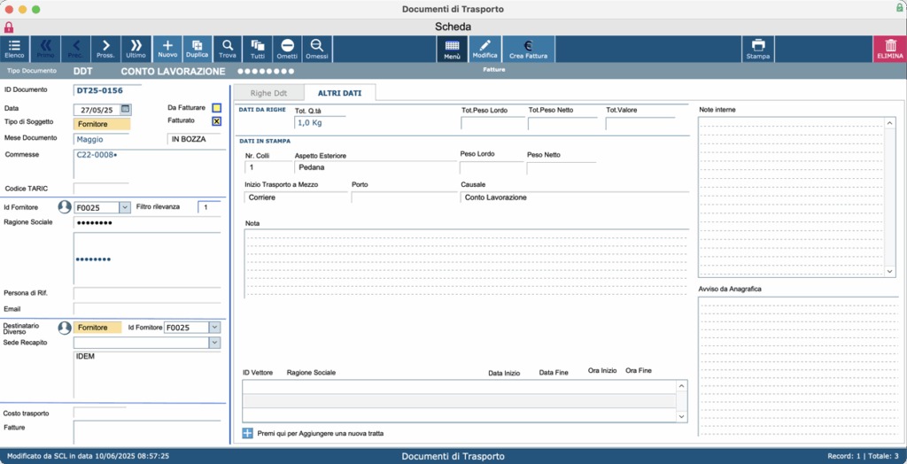Screen dimensions: 907x464
Task: Click the green lock icon in title bar
Action: point(900,7)
